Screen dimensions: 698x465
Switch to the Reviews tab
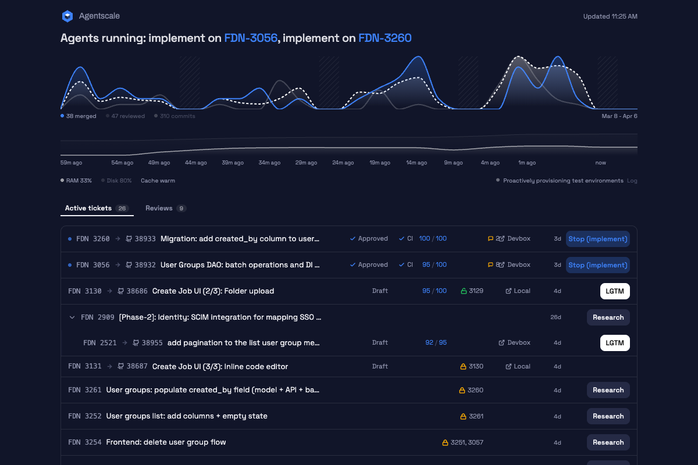pos(165,208)
